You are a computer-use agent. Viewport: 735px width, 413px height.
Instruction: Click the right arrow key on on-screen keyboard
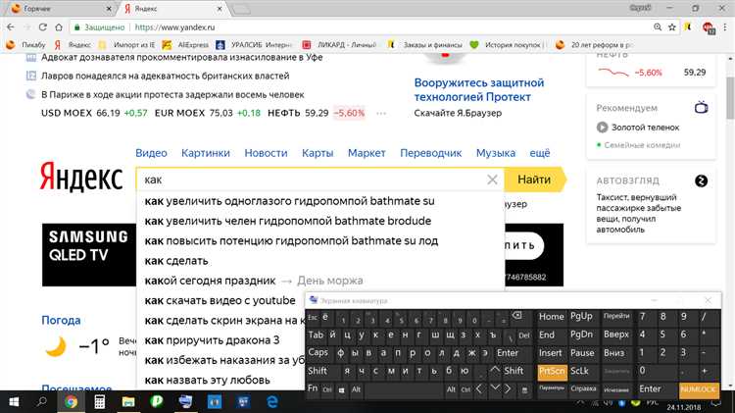tap(508, 389)
